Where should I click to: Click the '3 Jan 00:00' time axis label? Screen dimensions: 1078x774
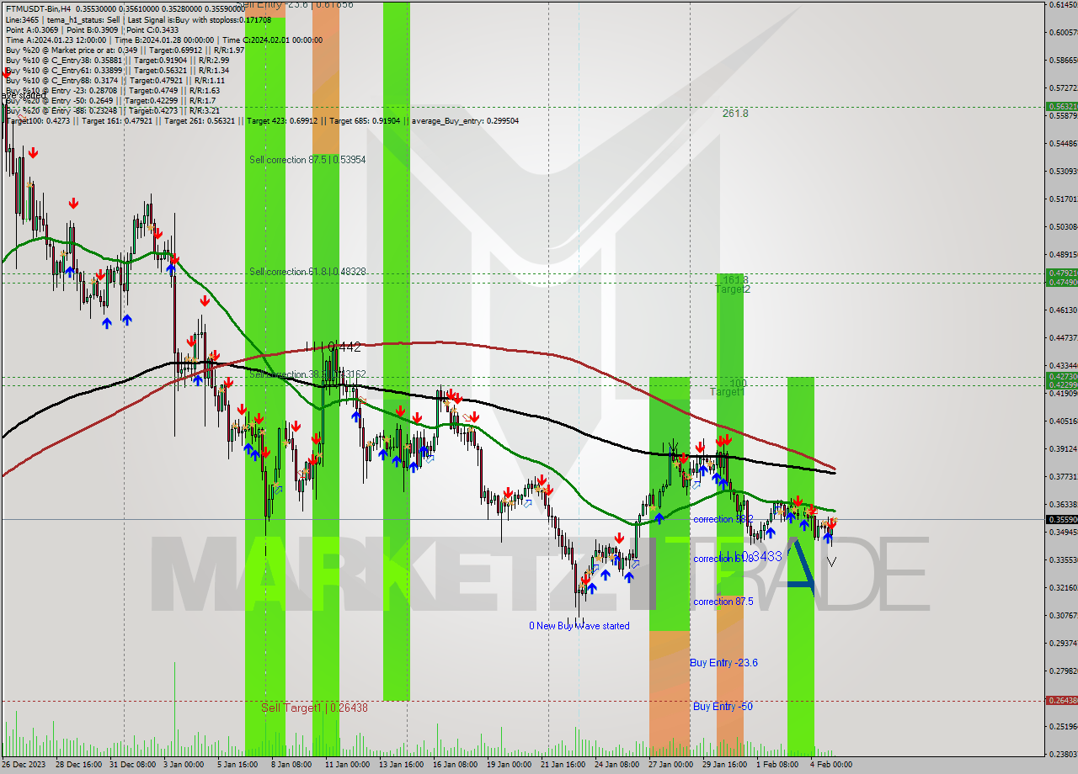click(x=183, y=765)
